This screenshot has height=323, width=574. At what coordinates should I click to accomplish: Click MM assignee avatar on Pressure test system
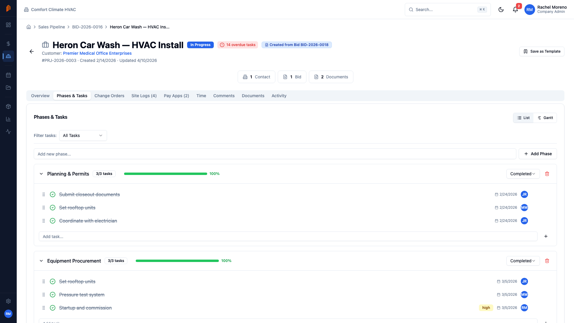tap(524, 295)
